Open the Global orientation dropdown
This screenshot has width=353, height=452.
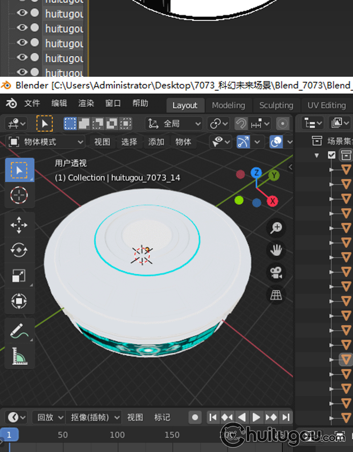click(x=174, y=124)
